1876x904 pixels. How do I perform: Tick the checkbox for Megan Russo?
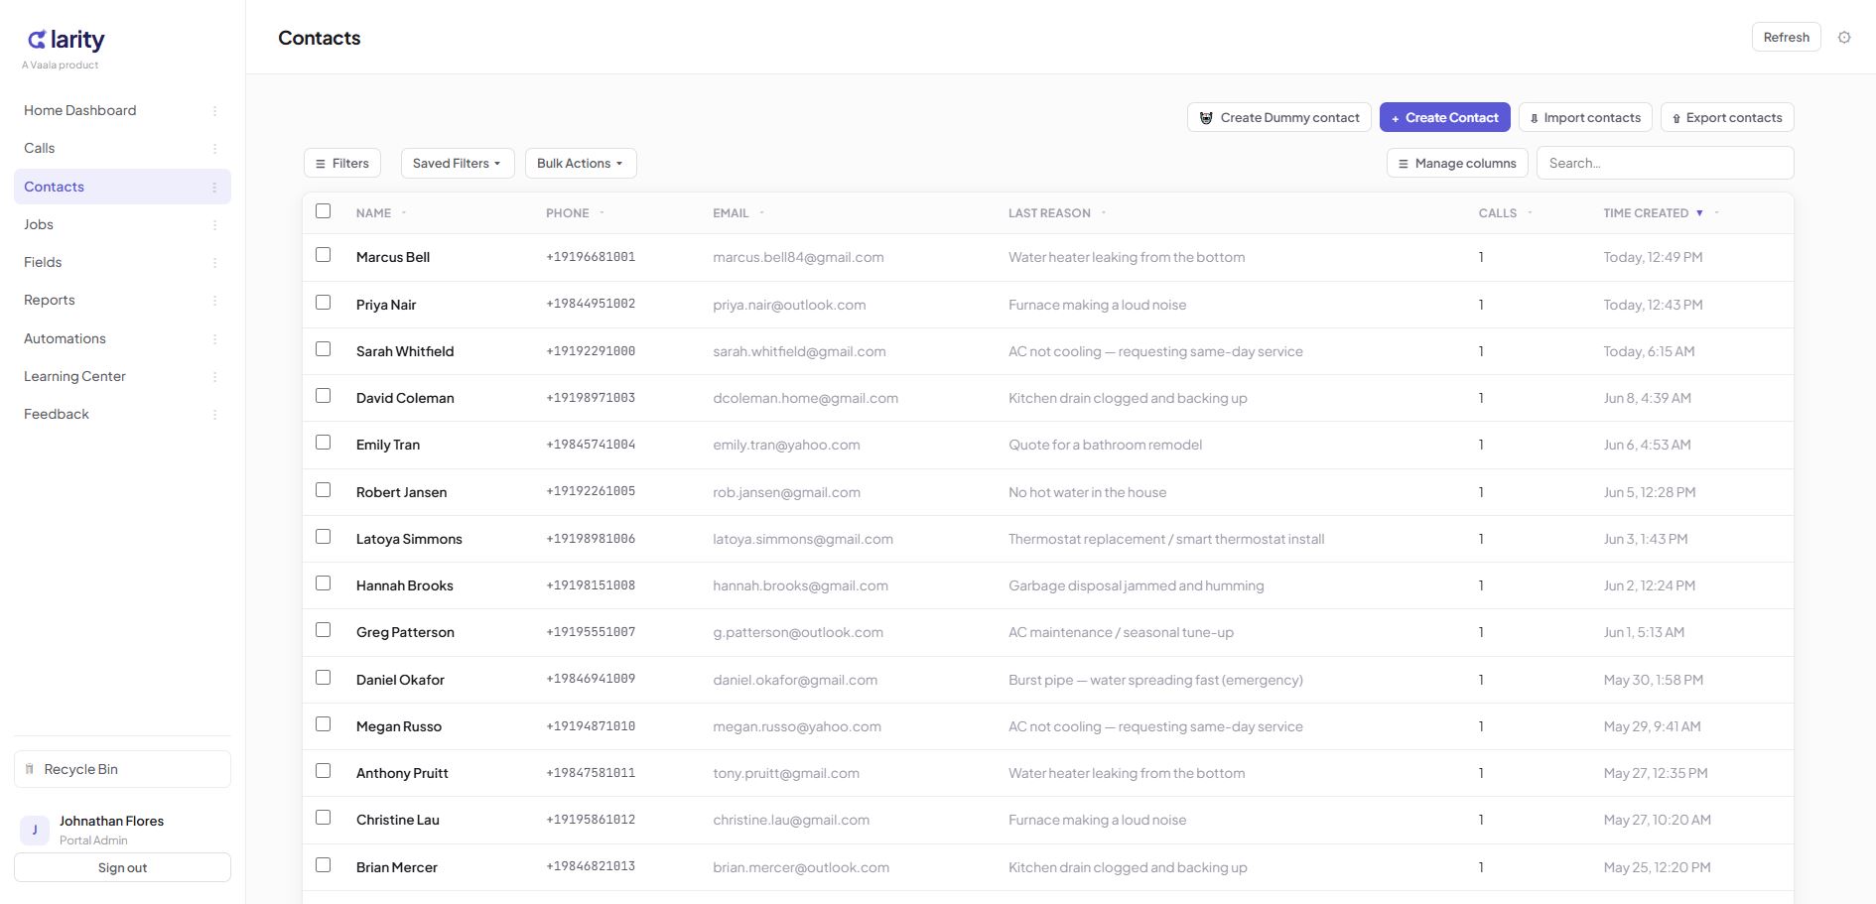click(x=323, y=723)
